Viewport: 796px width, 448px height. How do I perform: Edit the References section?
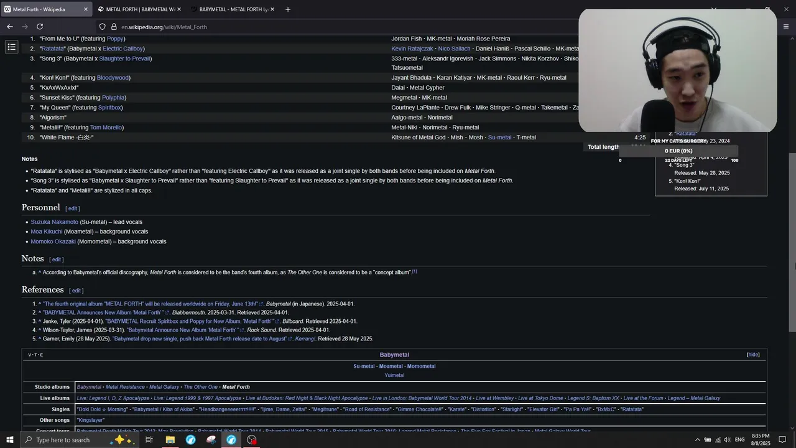click(76, 291)
